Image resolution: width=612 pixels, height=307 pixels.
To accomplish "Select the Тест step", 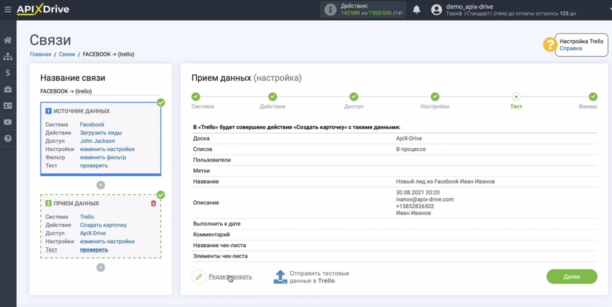I will pyautogui.click(x=516, y=97).
